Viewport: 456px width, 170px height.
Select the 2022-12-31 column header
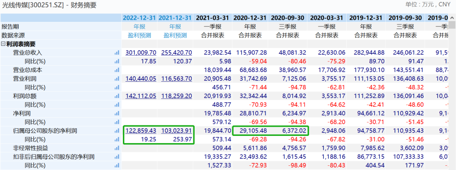(x=140, y=18)
